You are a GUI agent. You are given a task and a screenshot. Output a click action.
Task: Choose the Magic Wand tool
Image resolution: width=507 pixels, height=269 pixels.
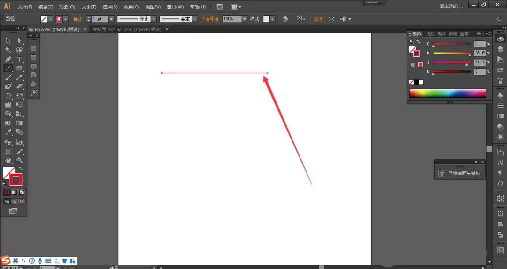pos(8,50)
